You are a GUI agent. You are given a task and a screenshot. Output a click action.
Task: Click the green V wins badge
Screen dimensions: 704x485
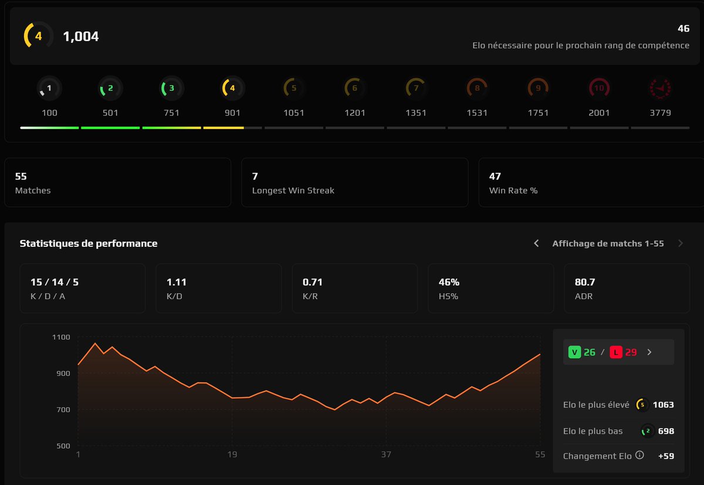click(x=574, y=352)
